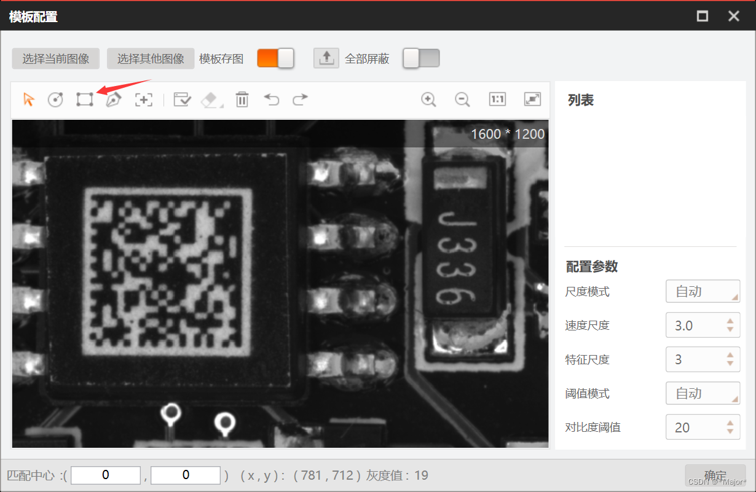The image size is (756, 492).
Task: Select the rectangle ROI tool
Action: pyautogui.click(x=84, y=99)
